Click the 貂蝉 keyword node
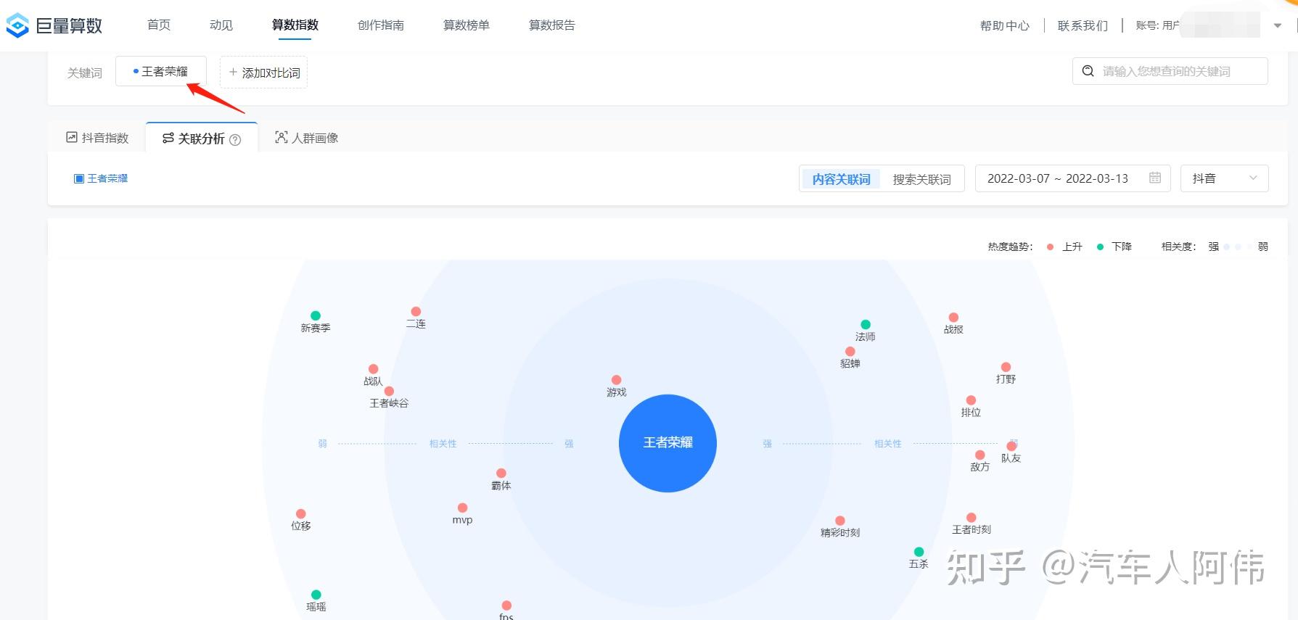1298x620 pixels. click(x=850, y=352)
